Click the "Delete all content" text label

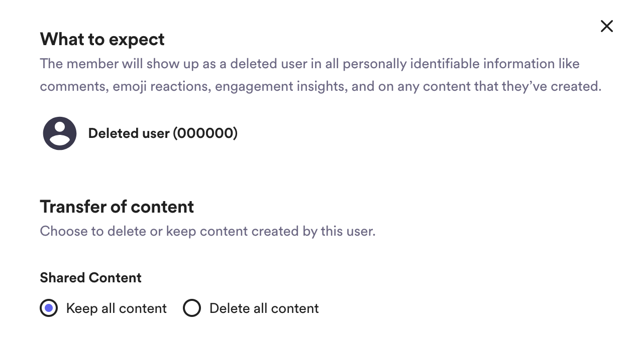264,308
